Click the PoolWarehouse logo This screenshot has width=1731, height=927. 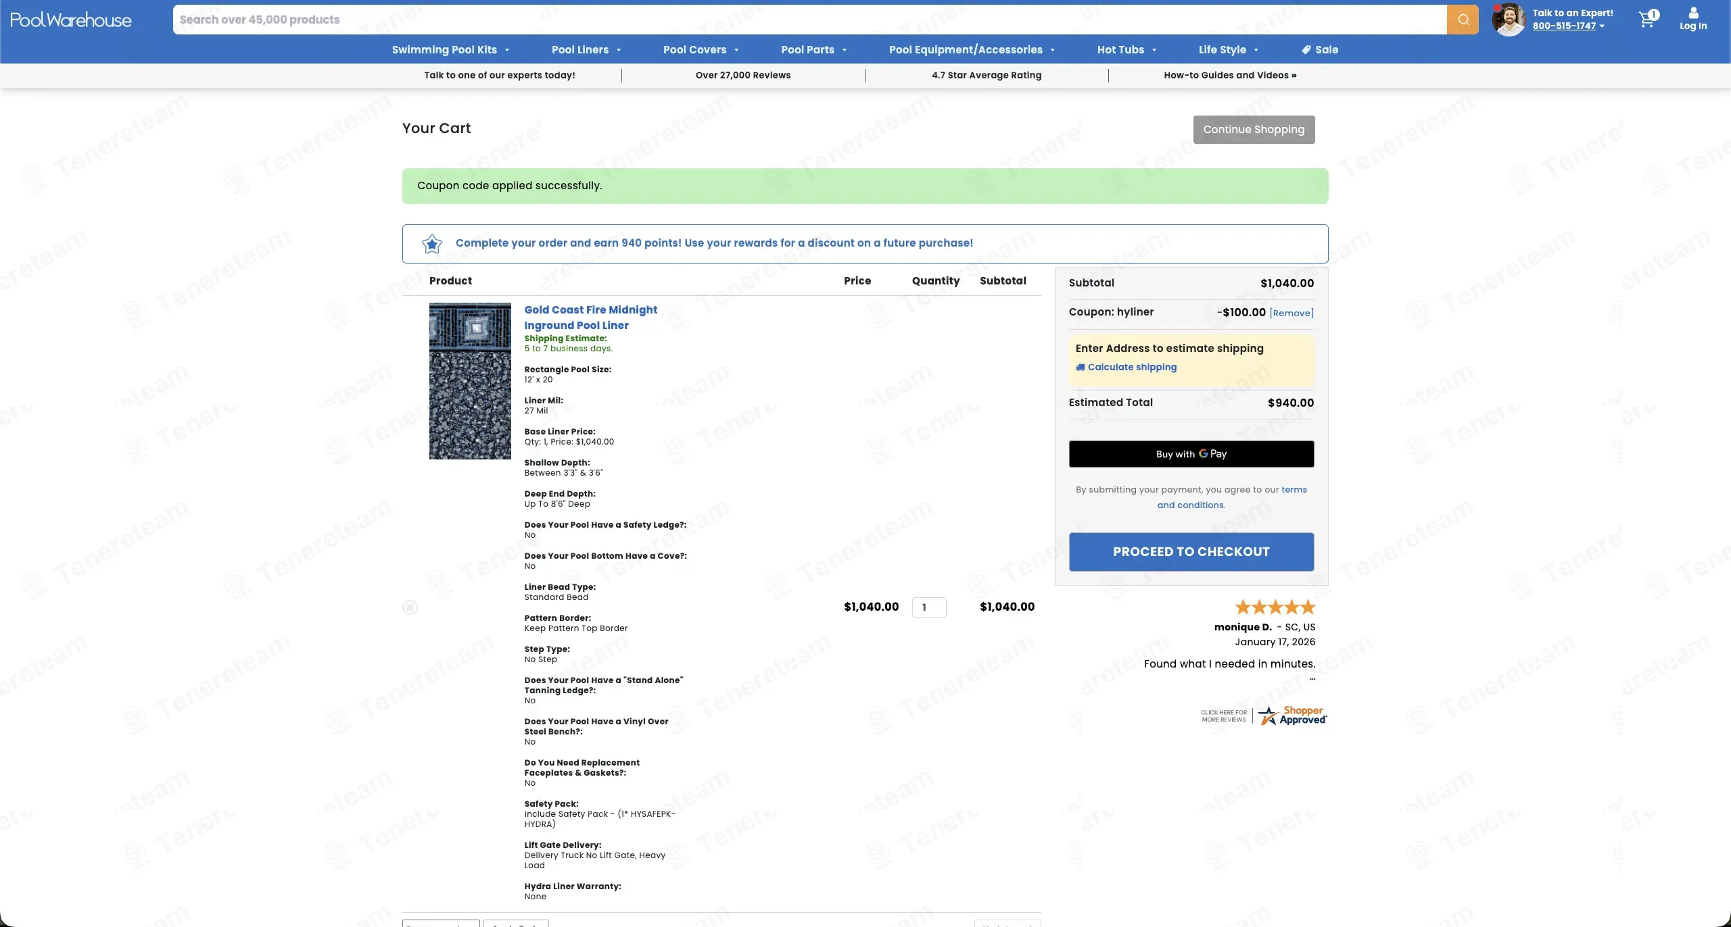click(71, 20)
